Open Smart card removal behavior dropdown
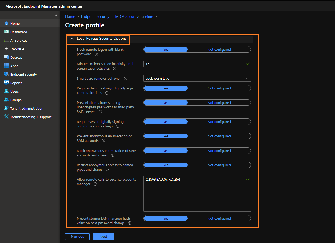 coord(197,78)
